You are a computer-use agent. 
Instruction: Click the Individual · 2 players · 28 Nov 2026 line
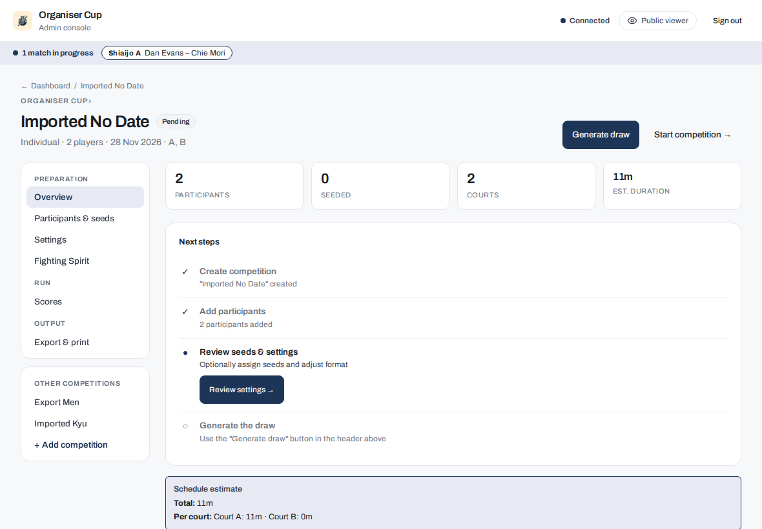(x=103, y=142)
